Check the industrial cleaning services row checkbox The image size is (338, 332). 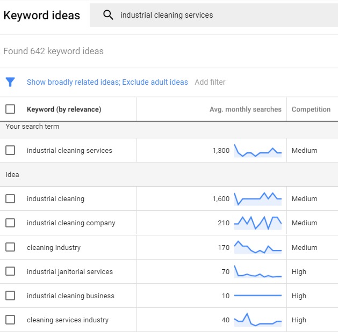[x=10, y=151]
